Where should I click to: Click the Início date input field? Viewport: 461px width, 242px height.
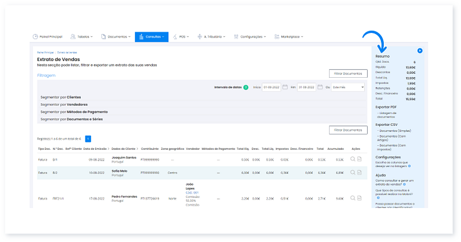pos(271,87)
